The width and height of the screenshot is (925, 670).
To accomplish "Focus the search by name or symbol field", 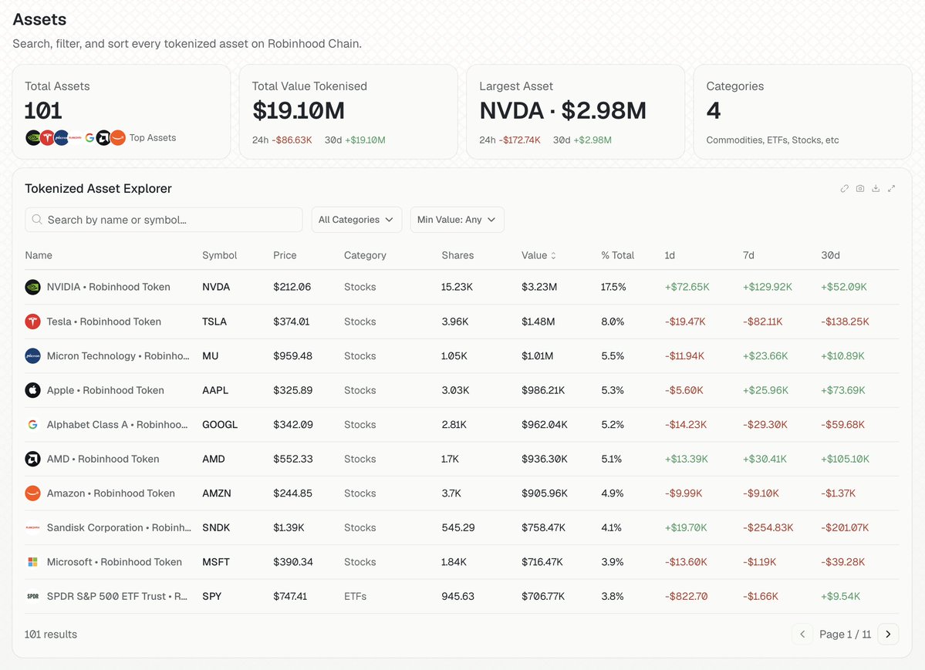I will (x=164, y=220).
